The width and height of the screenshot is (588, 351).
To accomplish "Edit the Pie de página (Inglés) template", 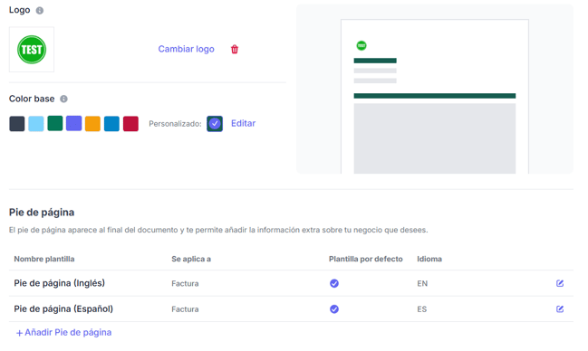I will 560,283.
